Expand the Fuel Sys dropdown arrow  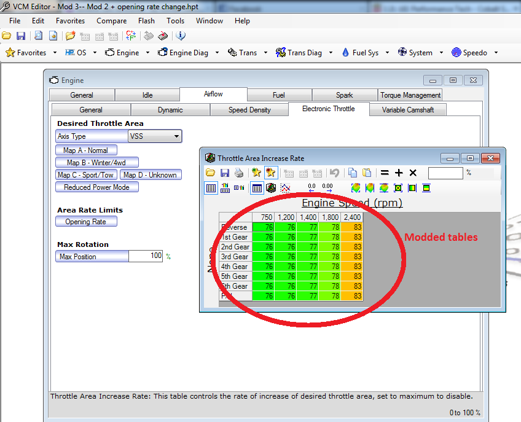(x=387, y=52)
